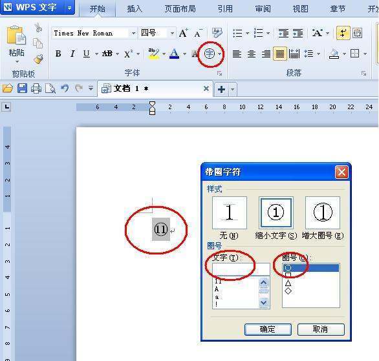Click increase indent icon
379x361 pixels.
[298, 33]
